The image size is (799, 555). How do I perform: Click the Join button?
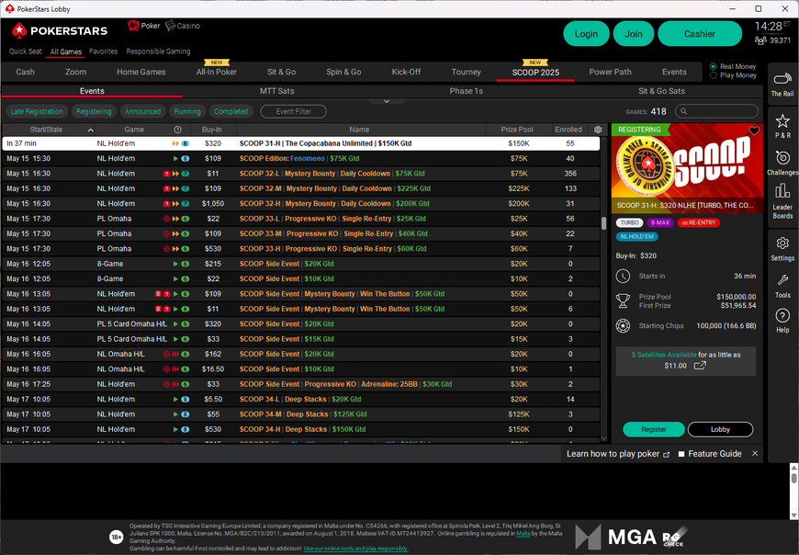click(634, 34)
